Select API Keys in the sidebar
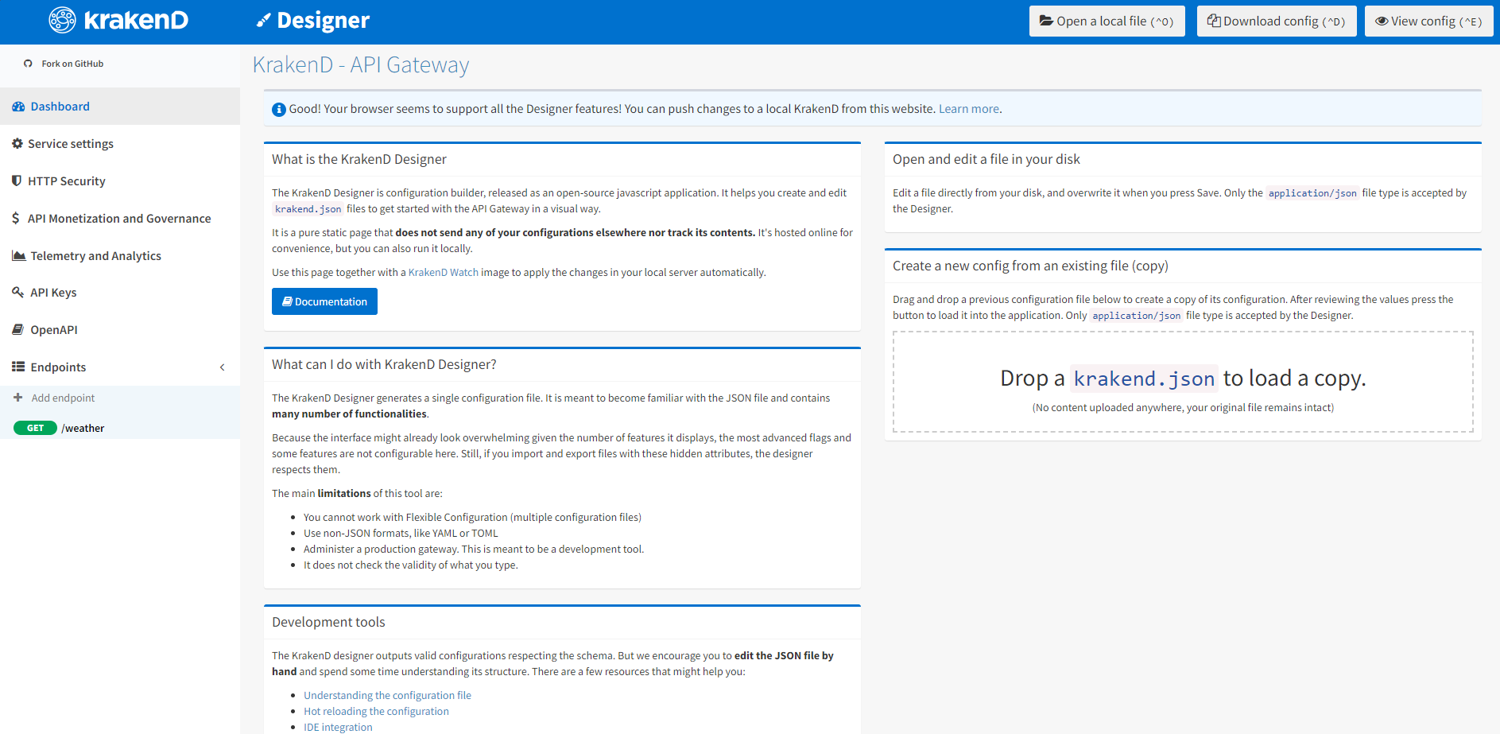1500x734 pixels. click(120, 293)
